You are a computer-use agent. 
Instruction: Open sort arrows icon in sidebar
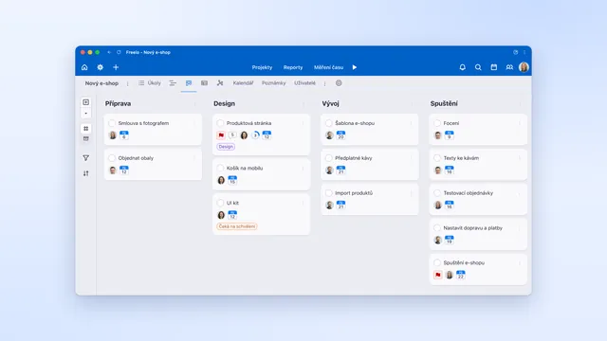[86, 173]
